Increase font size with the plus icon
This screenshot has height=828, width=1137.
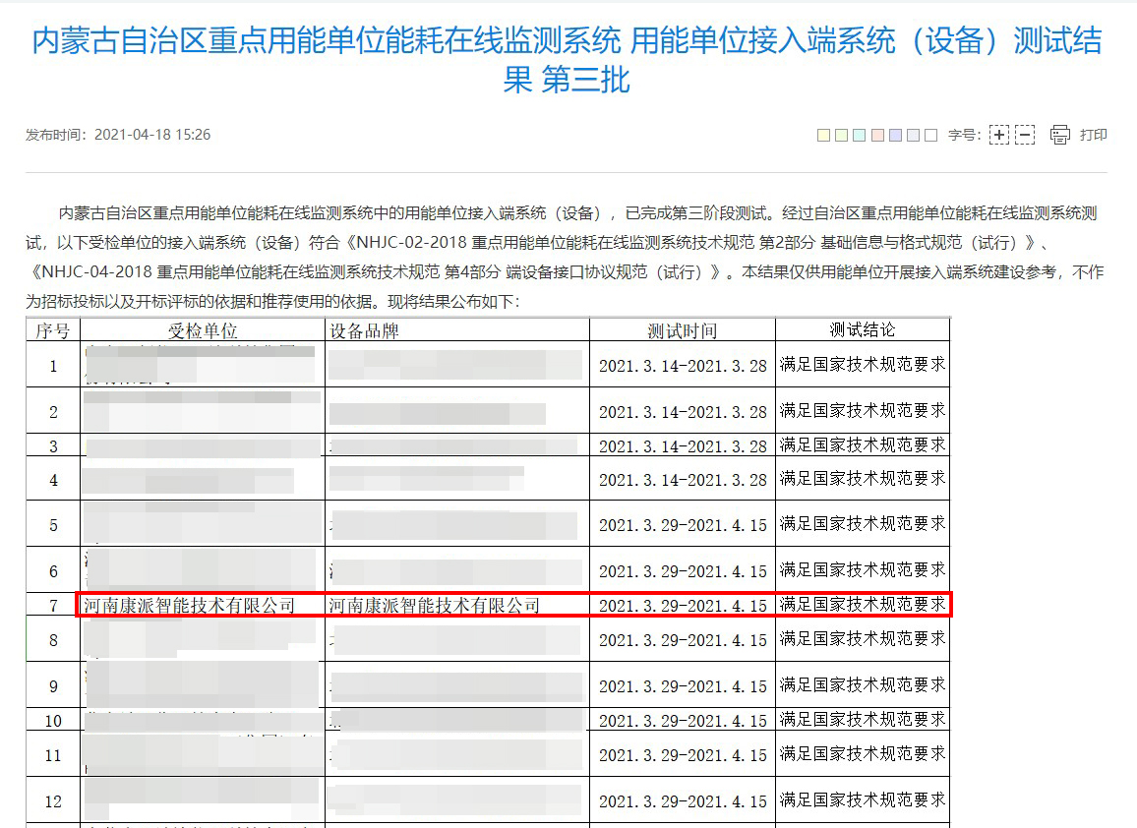(x=998, y=135)
